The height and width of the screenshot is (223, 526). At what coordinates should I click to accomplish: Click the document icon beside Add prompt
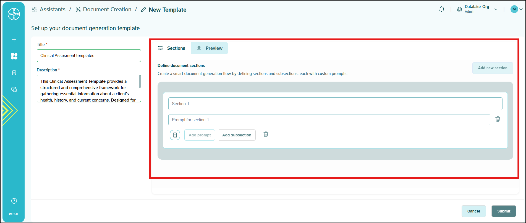tap(175, 135)
